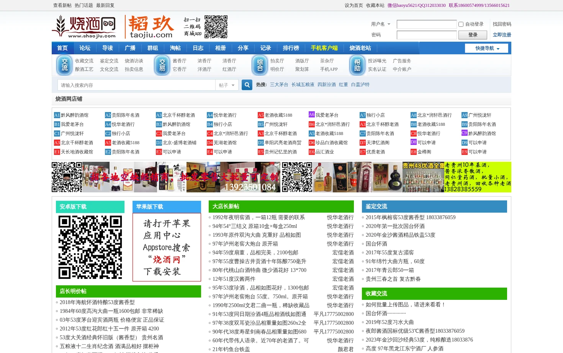Open the 群组 navigation tab
563x353 pixels.
(153, 48)
